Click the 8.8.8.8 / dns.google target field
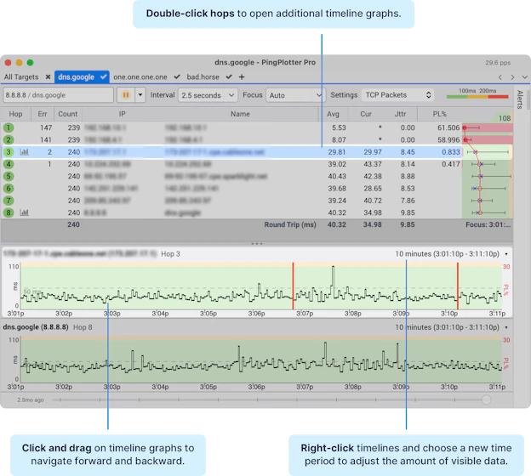This screenshot has height=476, width=531. click(58, 95)
